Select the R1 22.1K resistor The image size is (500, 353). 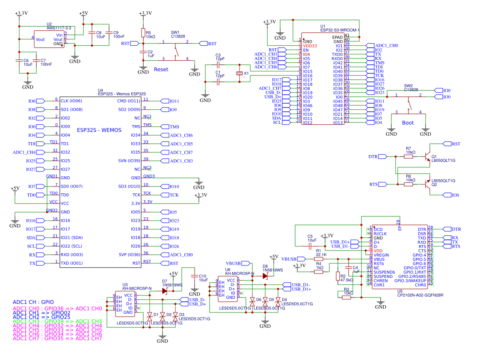click(319, 259)
